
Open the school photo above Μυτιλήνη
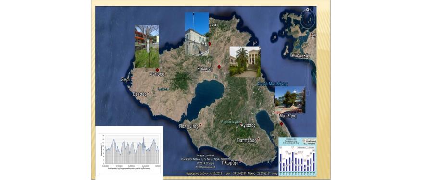tap(290, 100)
